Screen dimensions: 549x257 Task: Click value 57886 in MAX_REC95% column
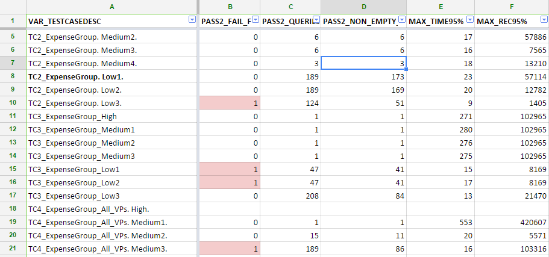535,37
